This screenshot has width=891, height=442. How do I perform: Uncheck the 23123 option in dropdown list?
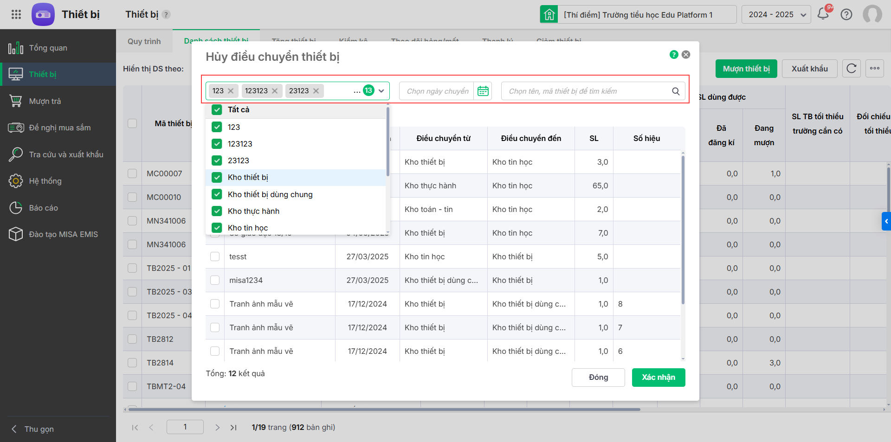pos(217,160)
